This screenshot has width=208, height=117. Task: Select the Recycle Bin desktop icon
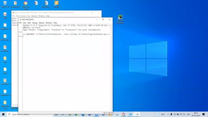point(5,4)
